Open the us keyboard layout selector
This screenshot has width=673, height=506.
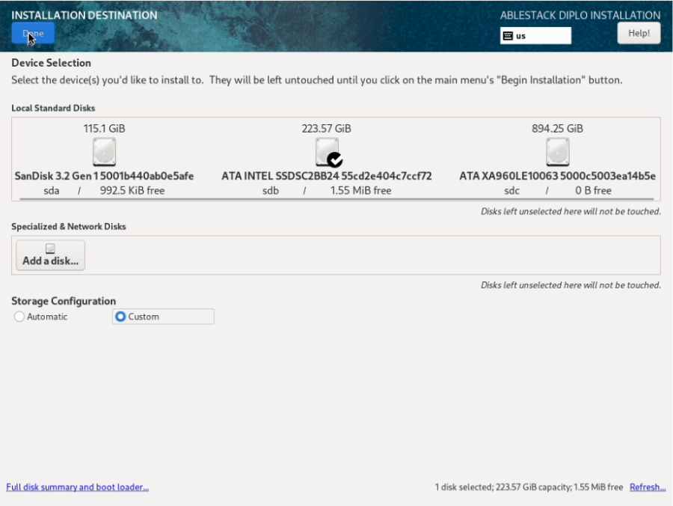click(535, 35)
